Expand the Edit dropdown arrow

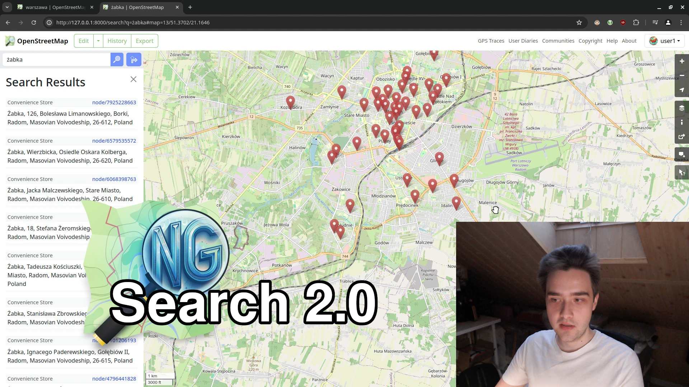tap(98, 41)
